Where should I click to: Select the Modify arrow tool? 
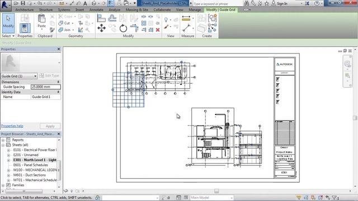[8, 23]
